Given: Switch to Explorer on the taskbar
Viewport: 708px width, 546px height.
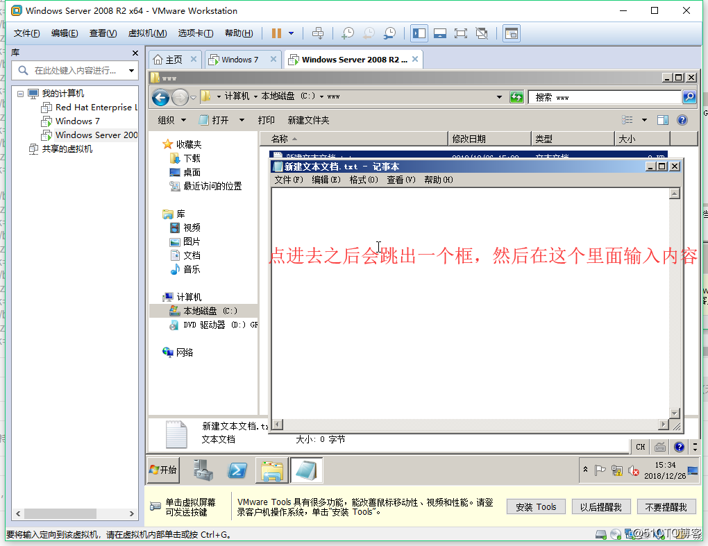Looking at the screenshot, I should pos(272,470).
